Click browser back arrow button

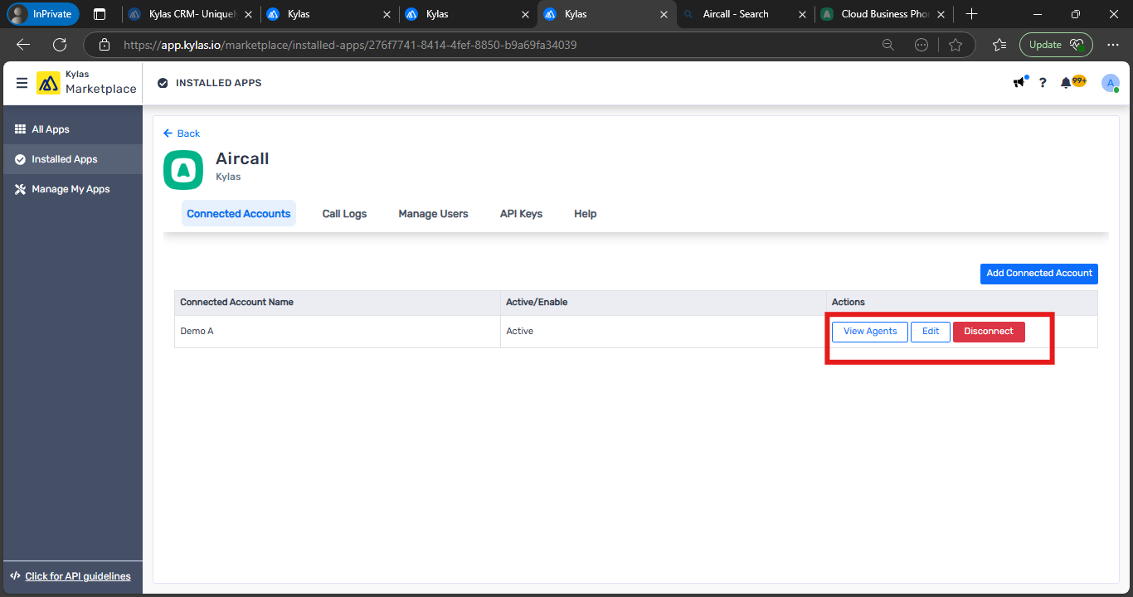pos(23,45)
